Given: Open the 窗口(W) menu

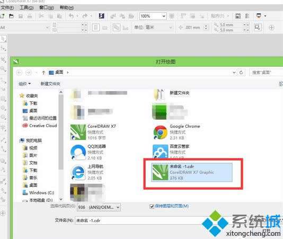Looking at the screenshot, I should click(x=47, y=7).
